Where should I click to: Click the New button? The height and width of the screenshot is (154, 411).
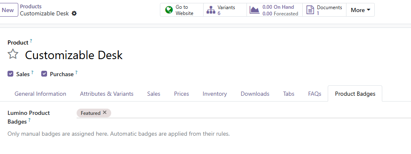coord(8,10)
